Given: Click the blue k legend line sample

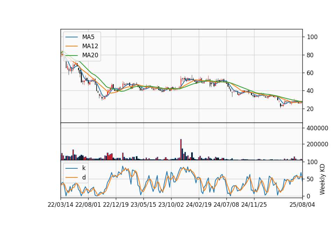Looking at the screenshot, I should [71, 168].
